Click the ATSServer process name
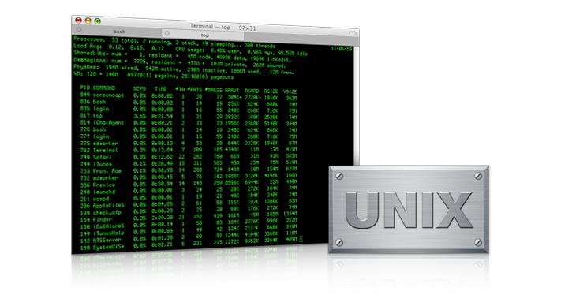This screenshot has width=561, height=306. coord(107,241)
